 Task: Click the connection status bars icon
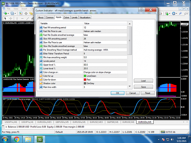(x=163, y=132)
